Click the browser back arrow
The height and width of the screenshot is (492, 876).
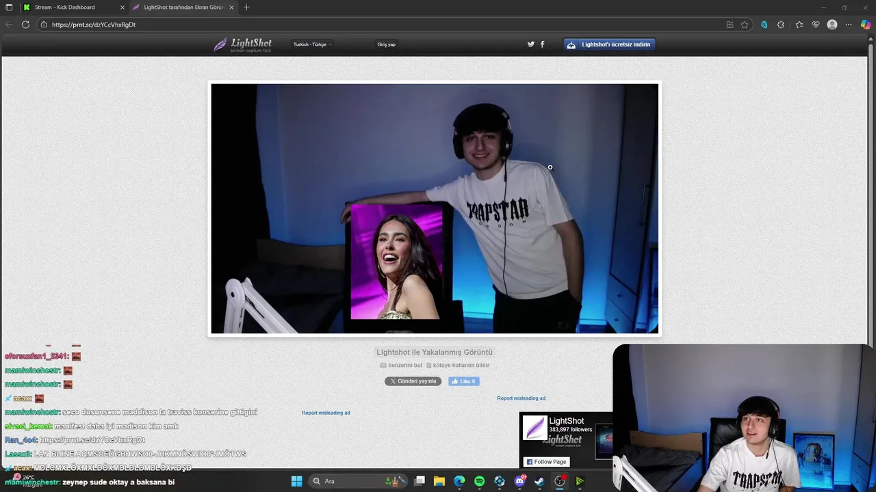point(8,25)
